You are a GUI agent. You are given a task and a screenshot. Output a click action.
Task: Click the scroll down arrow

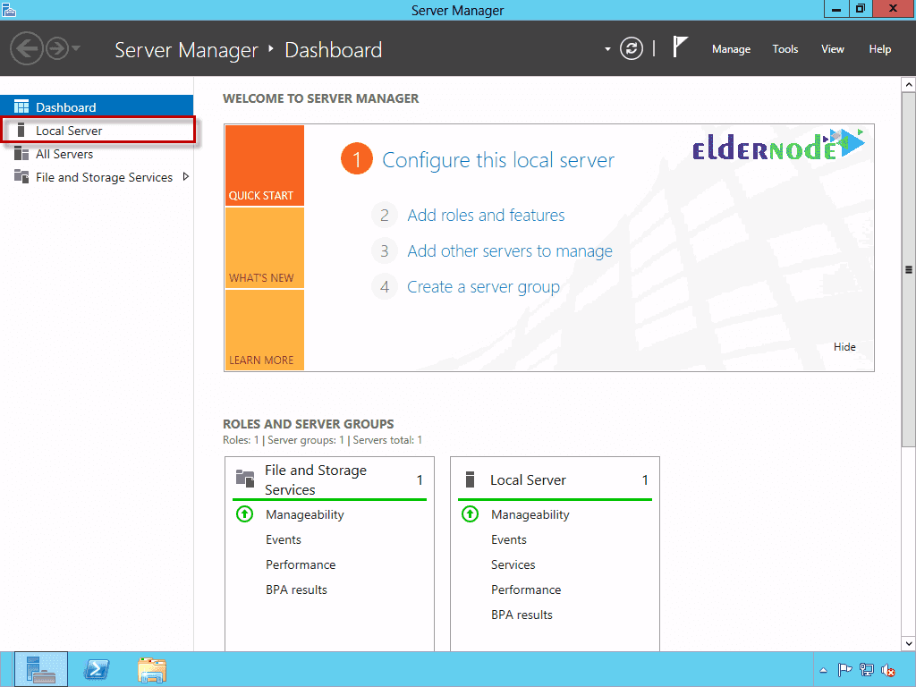(909, 643)
